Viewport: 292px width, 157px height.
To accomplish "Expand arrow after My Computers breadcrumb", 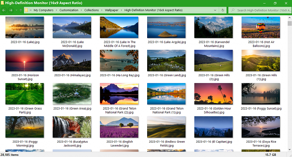I will (56, 10).
